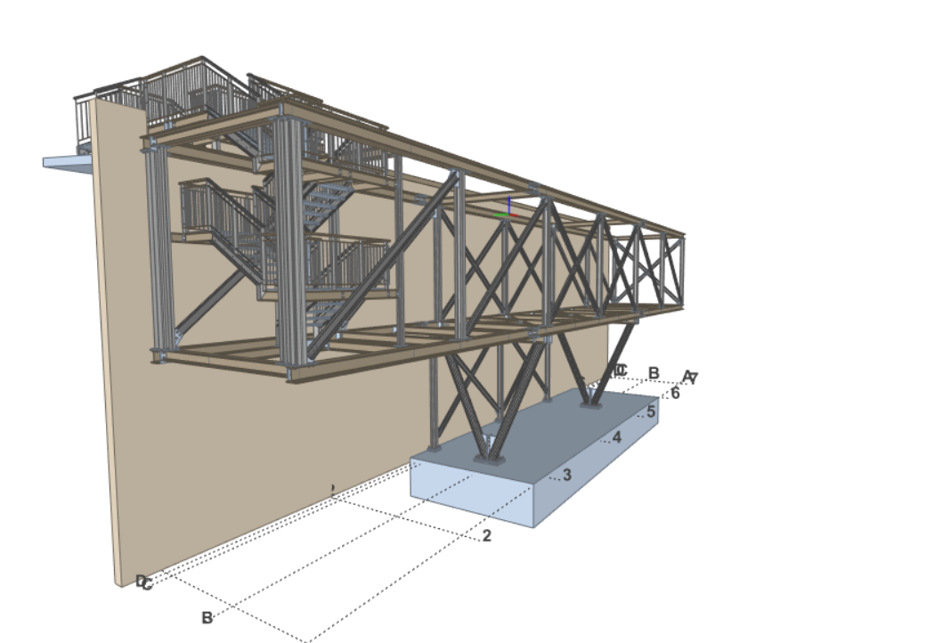Viewport: 943px width, 643px height.
Task: Select grid label 2 on the dashed gridline
Action: click(x=486, y=535)
